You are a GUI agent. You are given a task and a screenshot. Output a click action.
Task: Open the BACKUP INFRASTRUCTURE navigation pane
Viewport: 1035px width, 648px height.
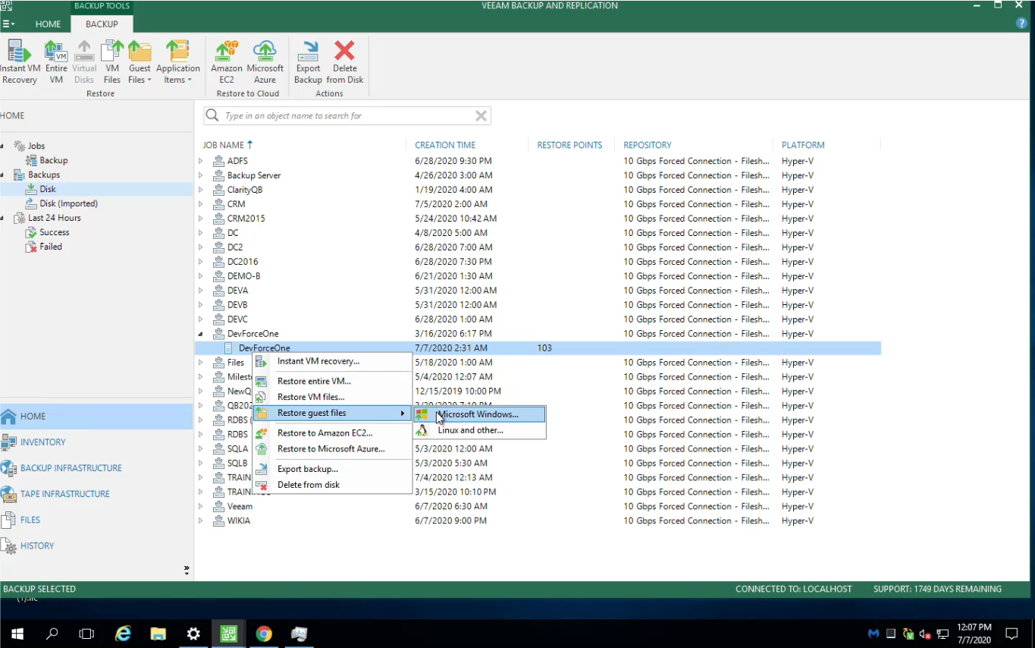coord(96,468)
